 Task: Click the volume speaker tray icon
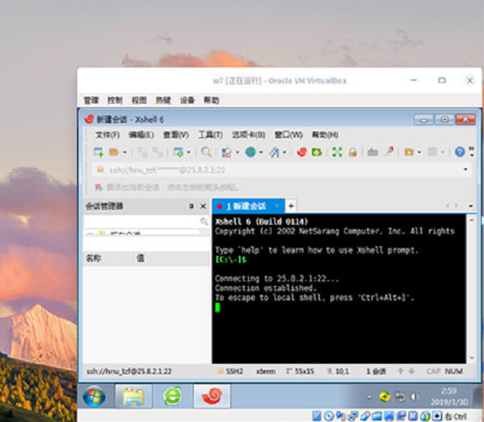(414, 397)
